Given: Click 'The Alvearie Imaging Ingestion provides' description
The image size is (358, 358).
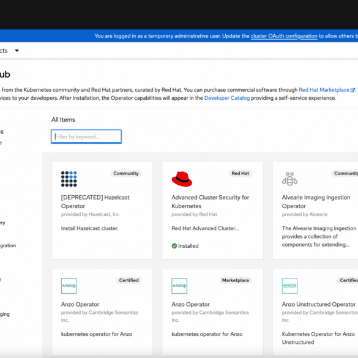Looking at the screenshot, I should 319,236.
